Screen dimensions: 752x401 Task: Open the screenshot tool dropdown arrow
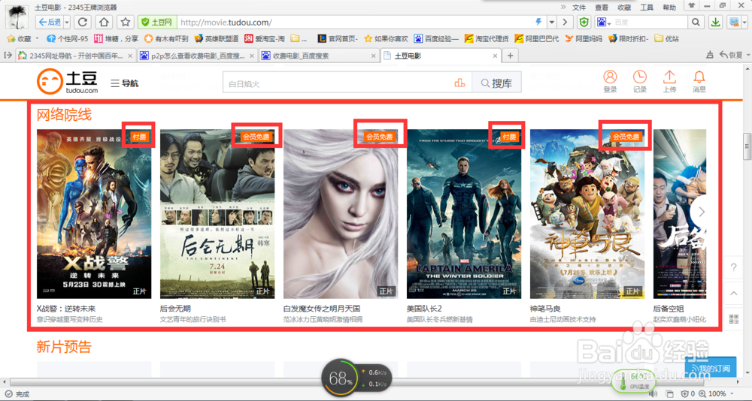pyautogui.click(x=745, y=22)
